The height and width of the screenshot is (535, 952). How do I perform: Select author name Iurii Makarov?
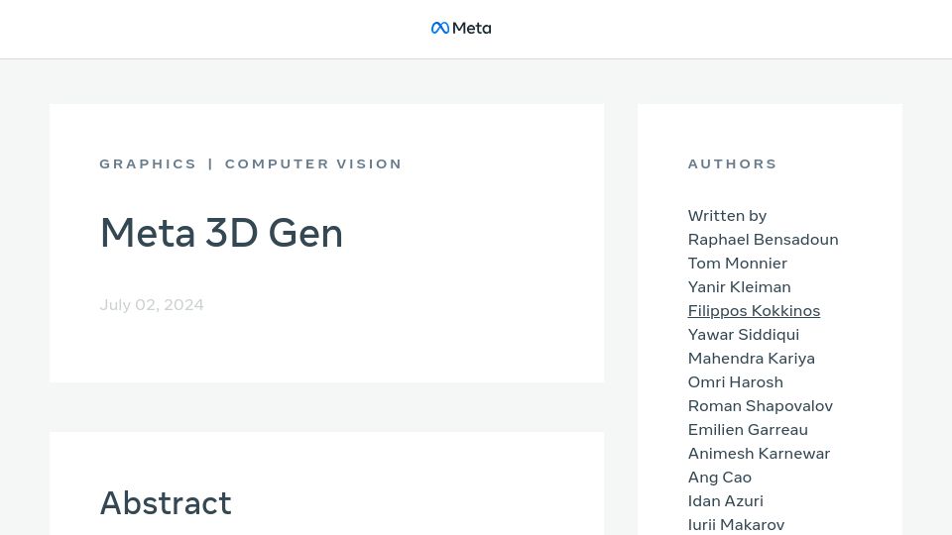click(736, 525)
